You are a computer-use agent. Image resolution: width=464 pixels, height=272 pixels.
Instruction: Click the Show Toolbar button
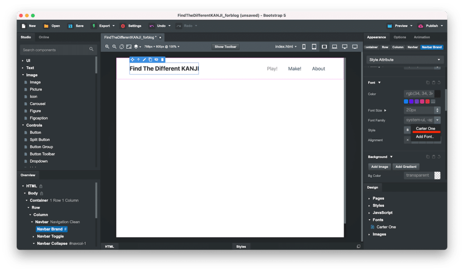(226, 47)
